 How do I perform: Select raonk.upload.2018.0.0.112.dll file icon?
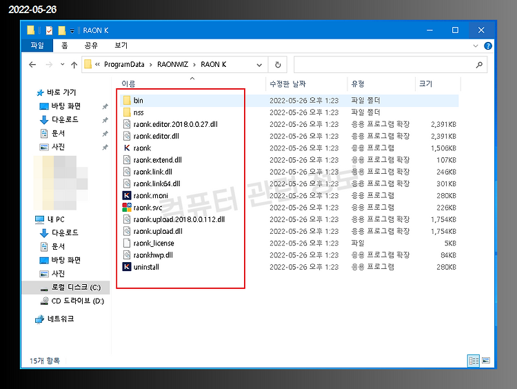point(127,219)
